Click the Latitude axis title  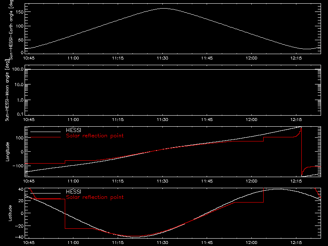10,213
